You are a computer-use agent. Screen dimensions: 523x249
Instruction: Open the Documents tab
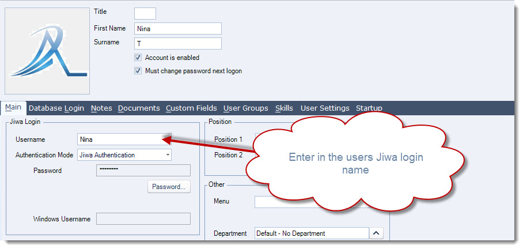point(139,108)
